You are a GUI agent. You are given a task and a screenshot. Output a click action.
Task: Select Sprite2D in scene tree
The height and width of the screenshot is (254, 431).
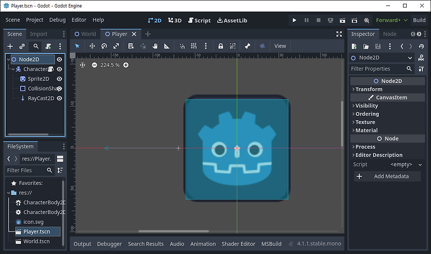click(38, 79)
